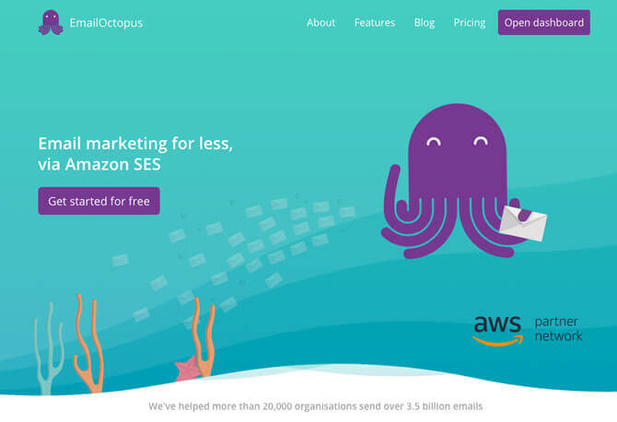Click the EmailOctopus brand name text

[x=106, y=23]
